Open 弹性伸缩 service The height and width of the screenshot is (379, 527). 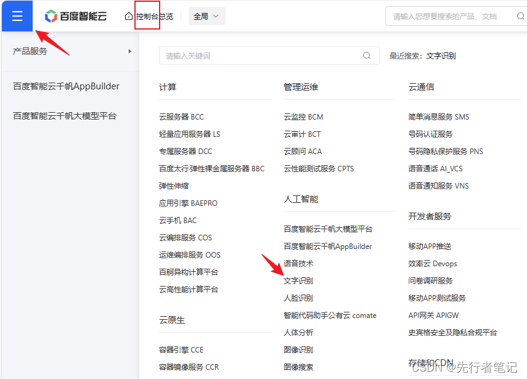pyautogui.click(x=174, y=186)
